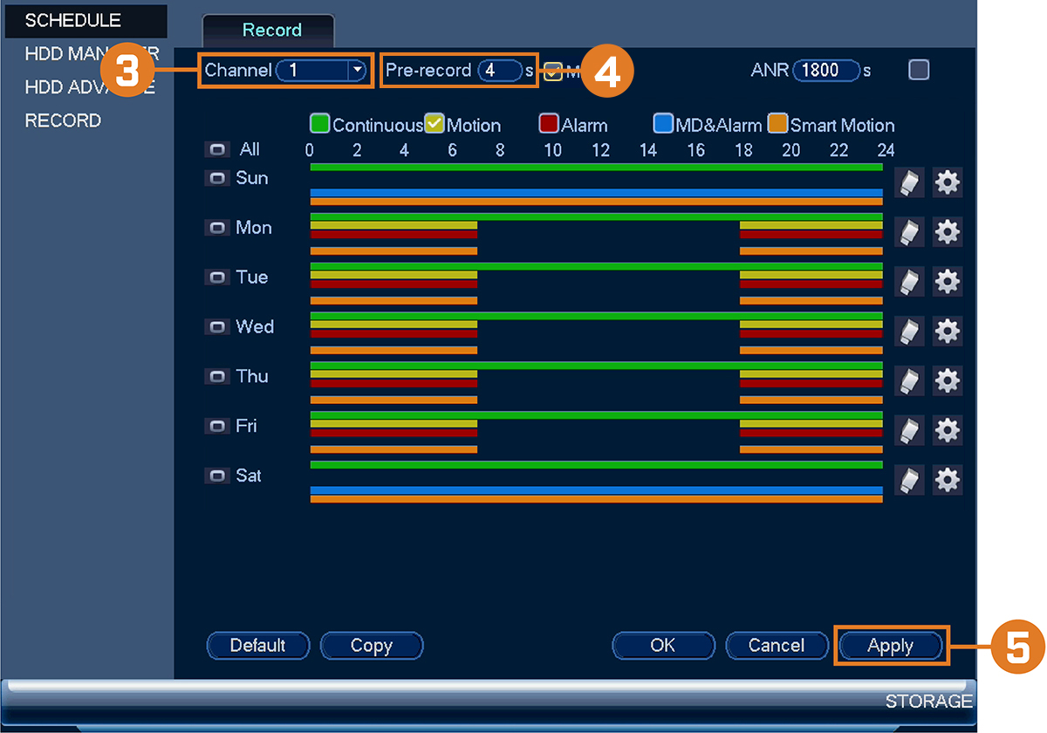Click the Pre-record seconds input field

coord(499,71)
